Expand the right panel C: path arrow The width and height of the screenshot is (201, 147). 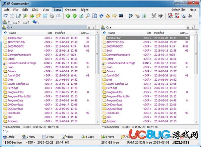pyautogui.click(x=110, y=27)
